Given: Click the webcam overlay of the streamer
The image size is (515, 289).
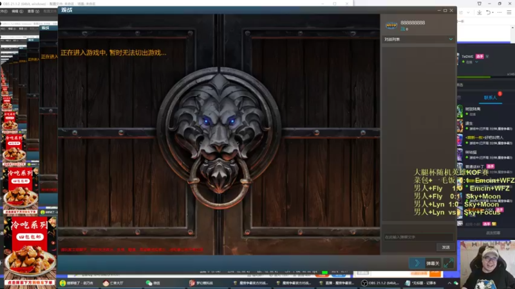Looking at the screenshot, I should [487, 265].
